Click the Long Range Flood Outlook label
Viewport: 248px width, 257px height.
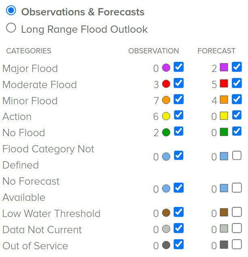coord(84,29)
